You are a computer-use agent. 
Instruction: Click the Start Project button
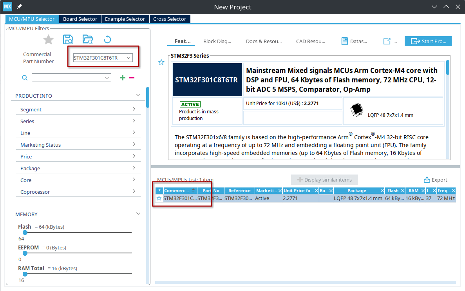point(428,41)
